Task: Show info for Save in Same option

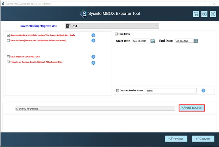Action: [93, 41]
